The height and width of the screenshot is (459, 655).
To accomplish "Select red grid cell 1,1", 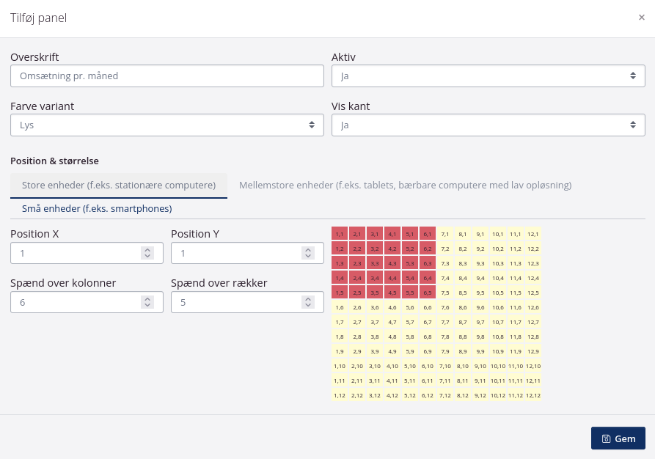I will tap(340, 234).
